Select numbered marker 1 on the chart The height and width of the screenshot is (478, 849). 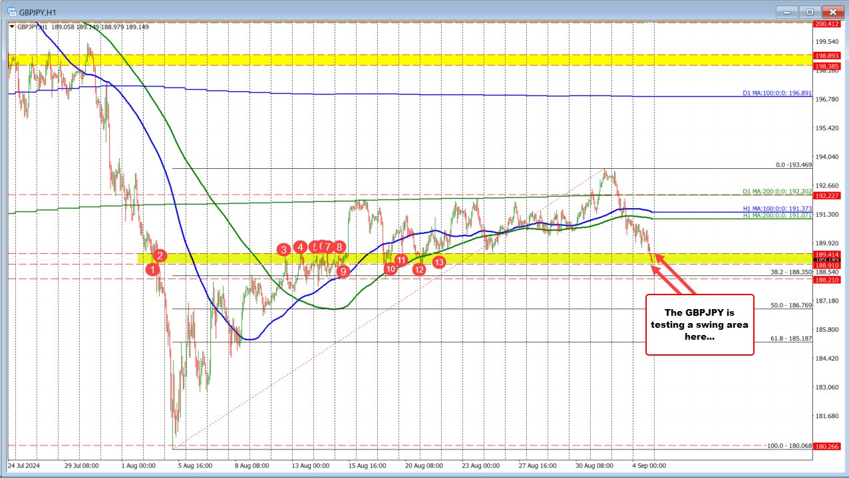(x=152, y=269)
